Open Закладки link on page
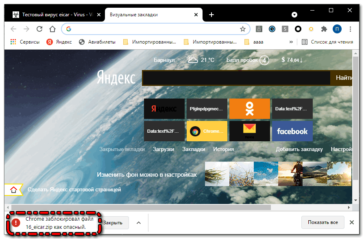364x239 pixels. (194, 149)
